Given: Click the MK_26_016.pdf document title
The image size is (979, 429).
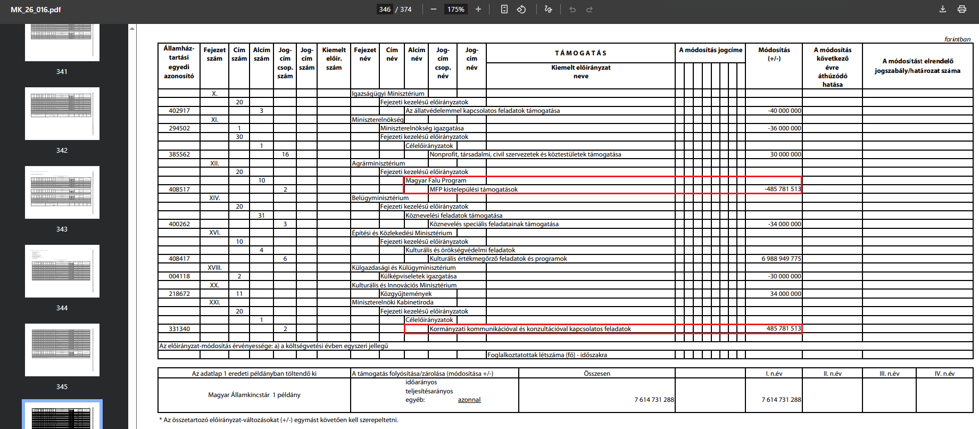Looking at the screenshot, I should (36, 10).
